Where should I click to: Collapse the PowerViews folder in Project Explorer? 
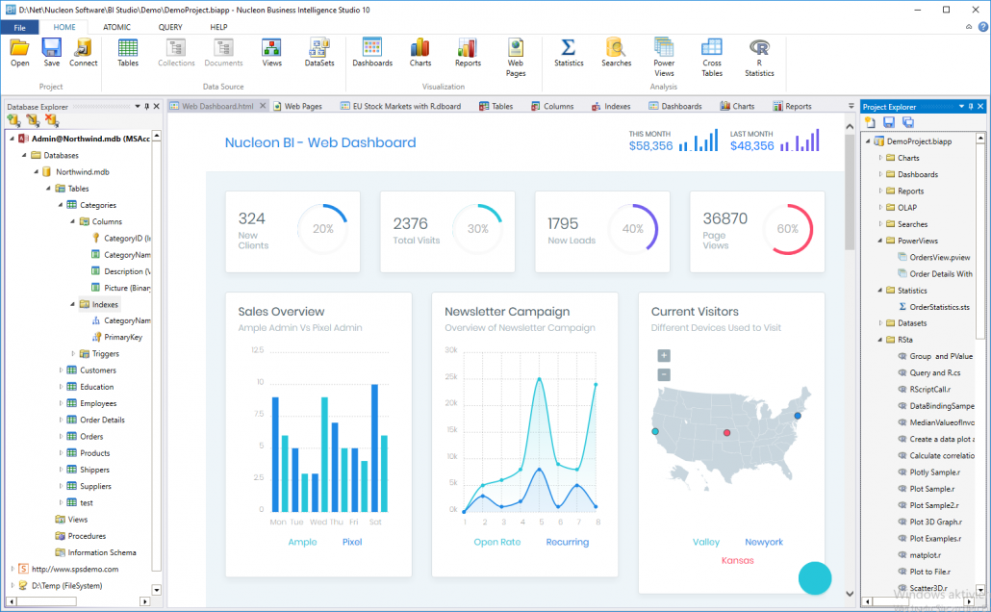pos(879,241)
